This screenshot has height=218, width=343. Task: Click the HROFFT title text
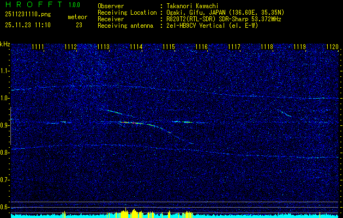click(x=34, y=4)
